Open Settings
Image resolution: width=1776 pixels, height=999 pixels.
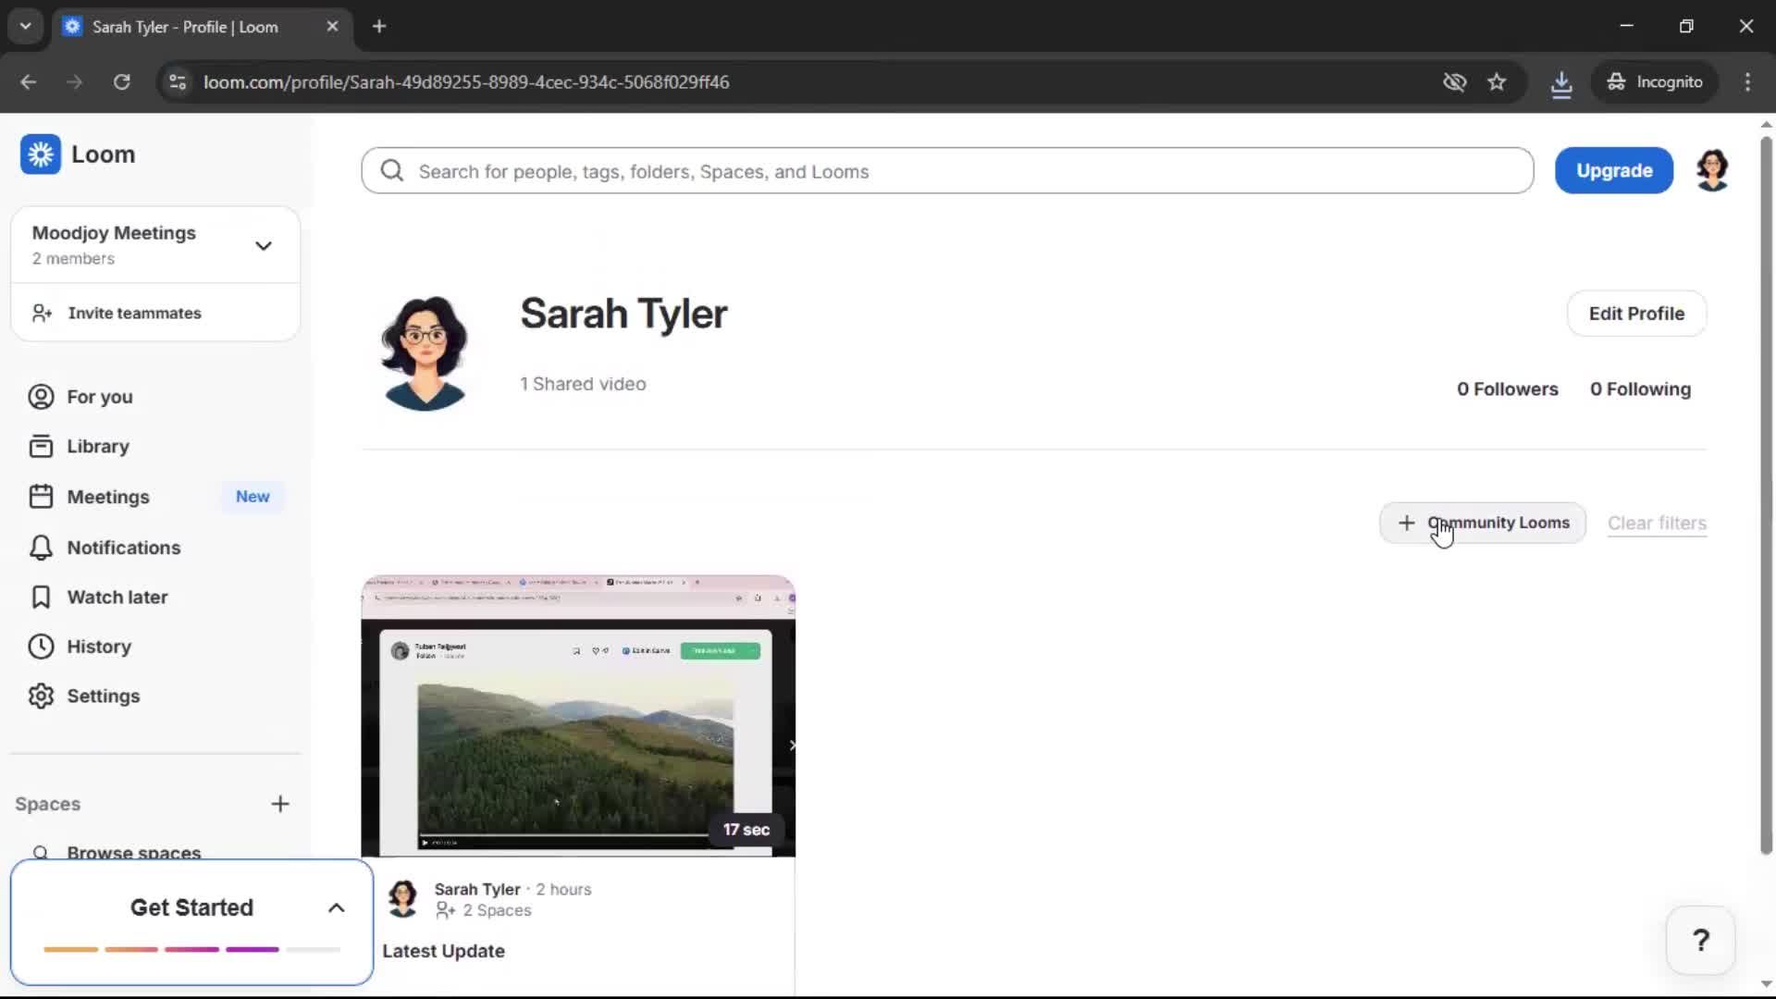tap(105, 696)
